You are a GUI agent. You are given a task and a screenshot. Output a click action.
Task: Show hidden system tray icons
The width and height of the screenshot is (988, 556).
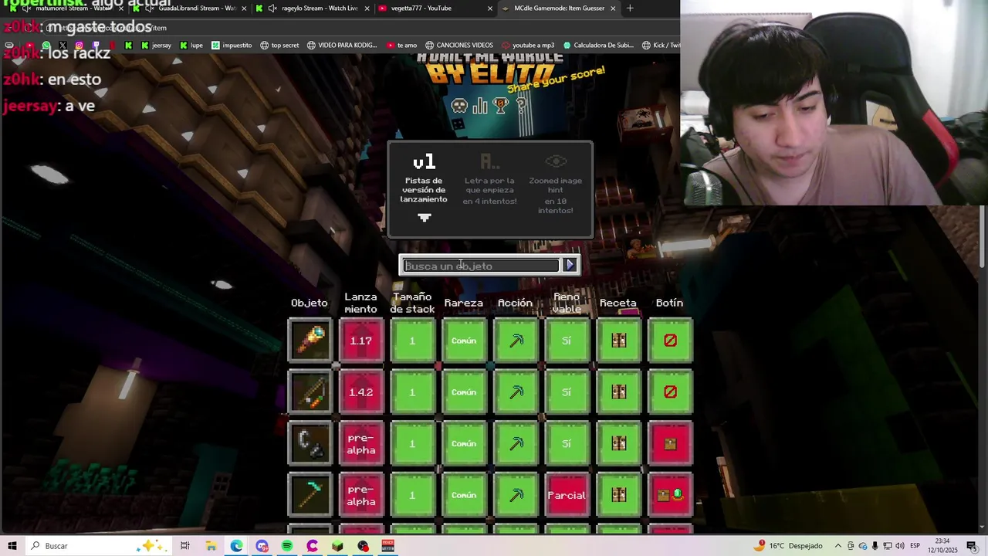838,546
